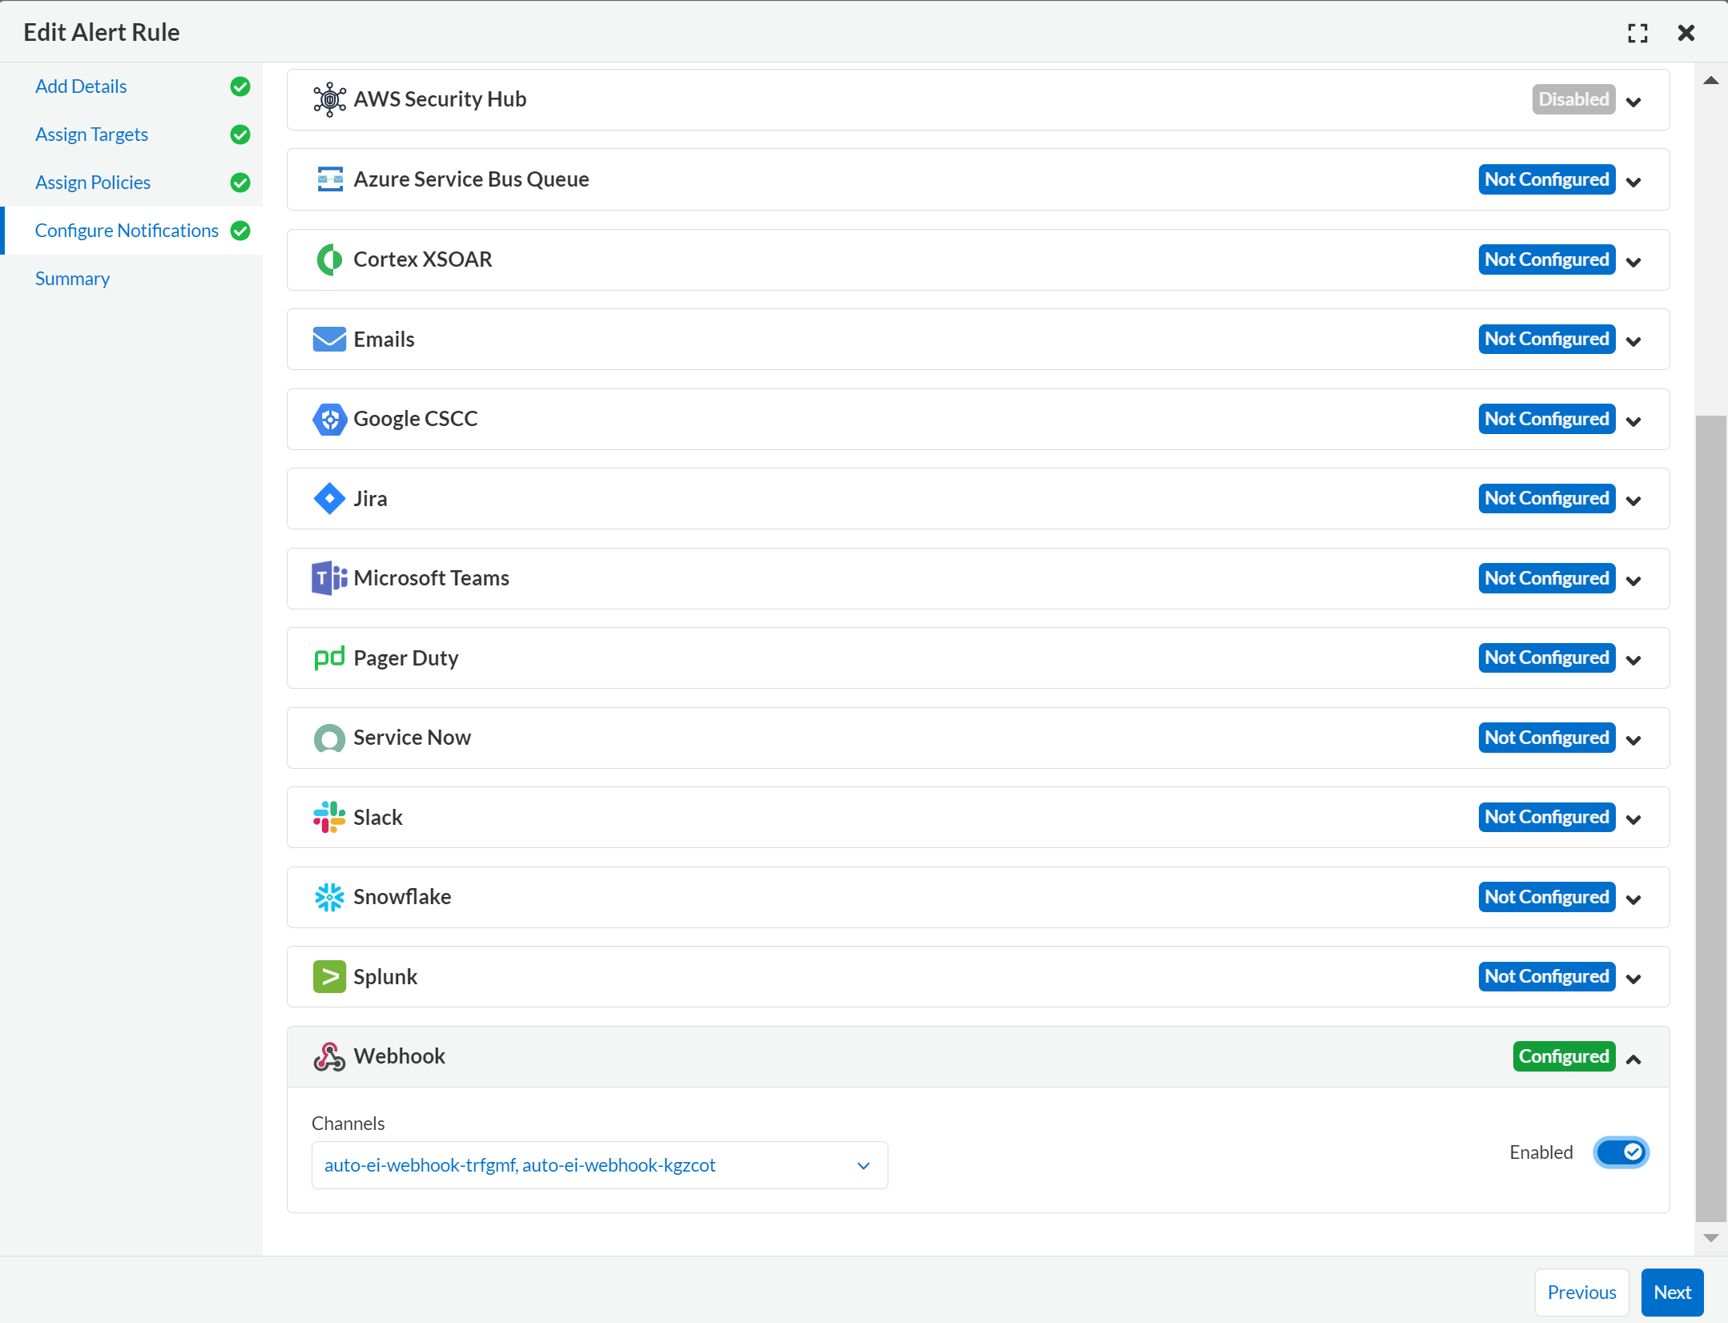Expand the Microsoft Teams section chevron
This screenshot has width=1728, height=1323.
tap(1634, 581)
